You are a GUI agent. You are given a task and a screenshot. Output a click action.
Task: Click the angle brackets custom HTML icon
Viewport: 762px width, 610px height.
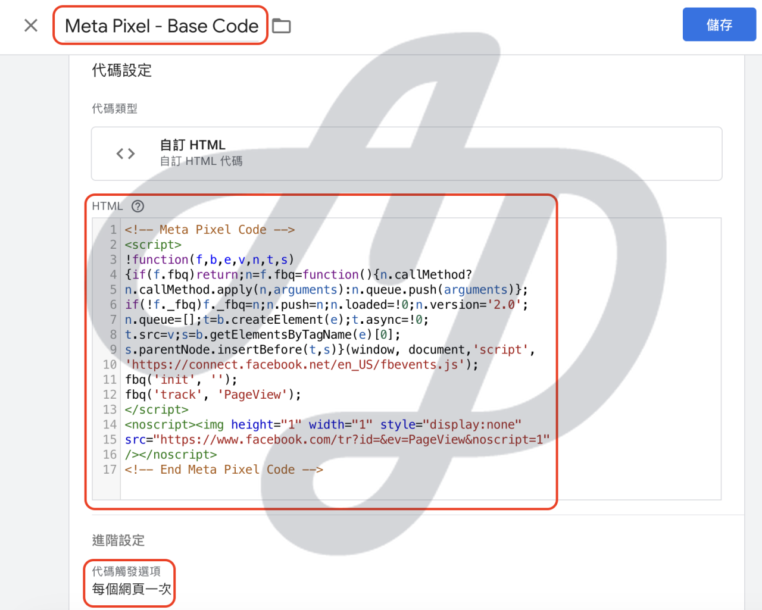point(126,154)
